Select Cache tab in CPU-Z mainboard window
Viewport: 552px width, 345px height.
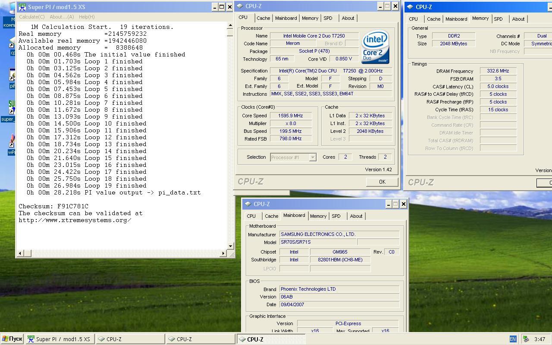click(271, 216)
